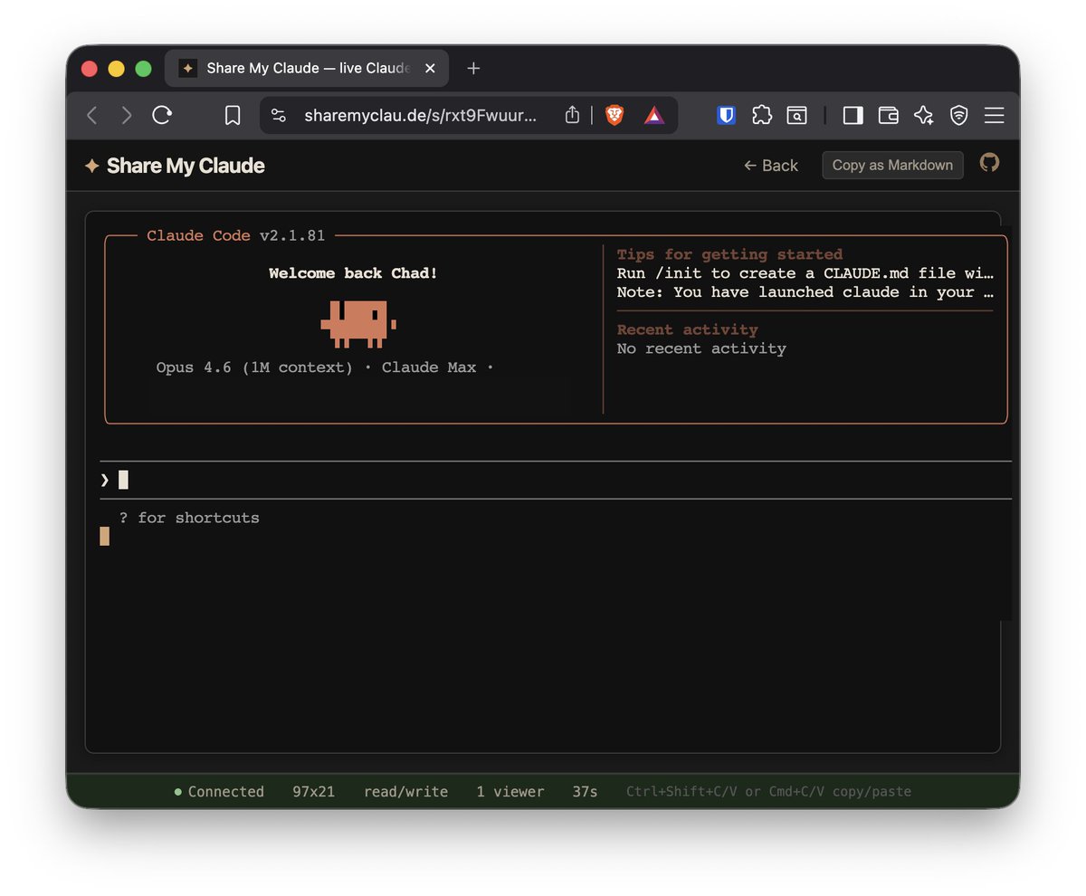Close the Share My Claude tab
The image size is (1086, 896).
coord(430,68)
